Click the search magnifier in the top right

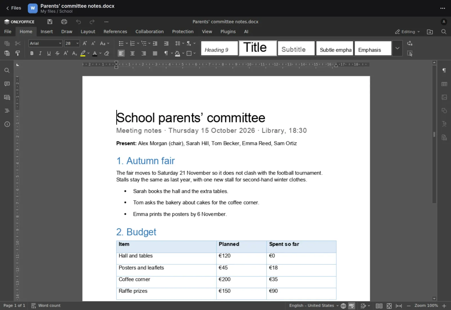[x=444, y=32]
